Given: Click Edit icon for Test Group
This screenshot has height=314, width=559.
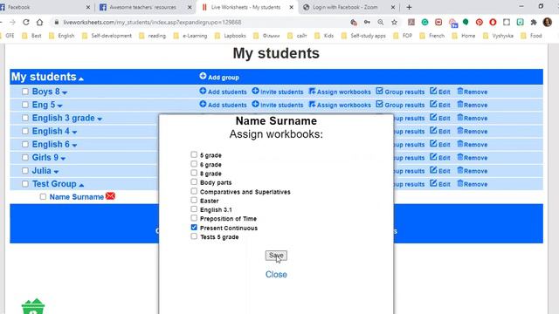Looking at the screenshot, I should [x=433, y=183].
